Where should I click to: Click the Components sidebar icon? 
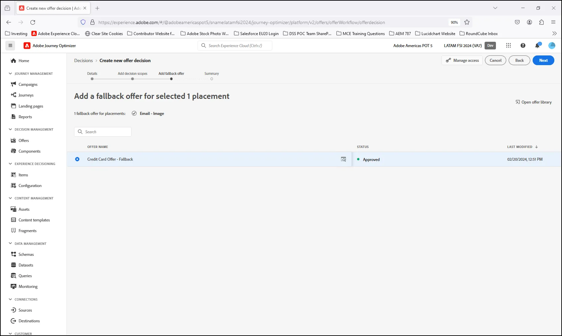point(13,151)
